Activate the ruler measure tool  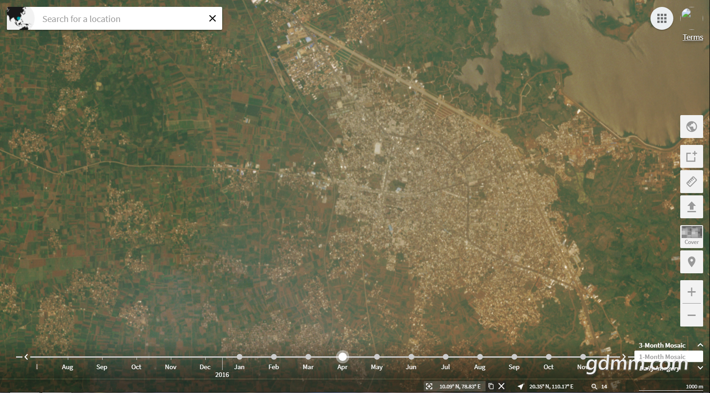692,182
